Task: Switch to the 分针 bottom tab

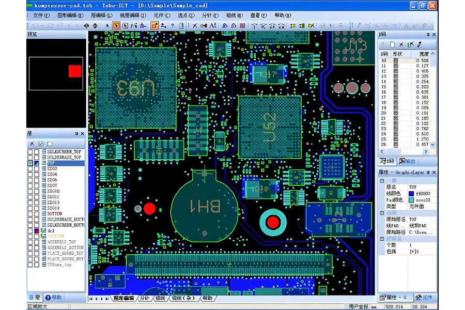Action: 144,299
